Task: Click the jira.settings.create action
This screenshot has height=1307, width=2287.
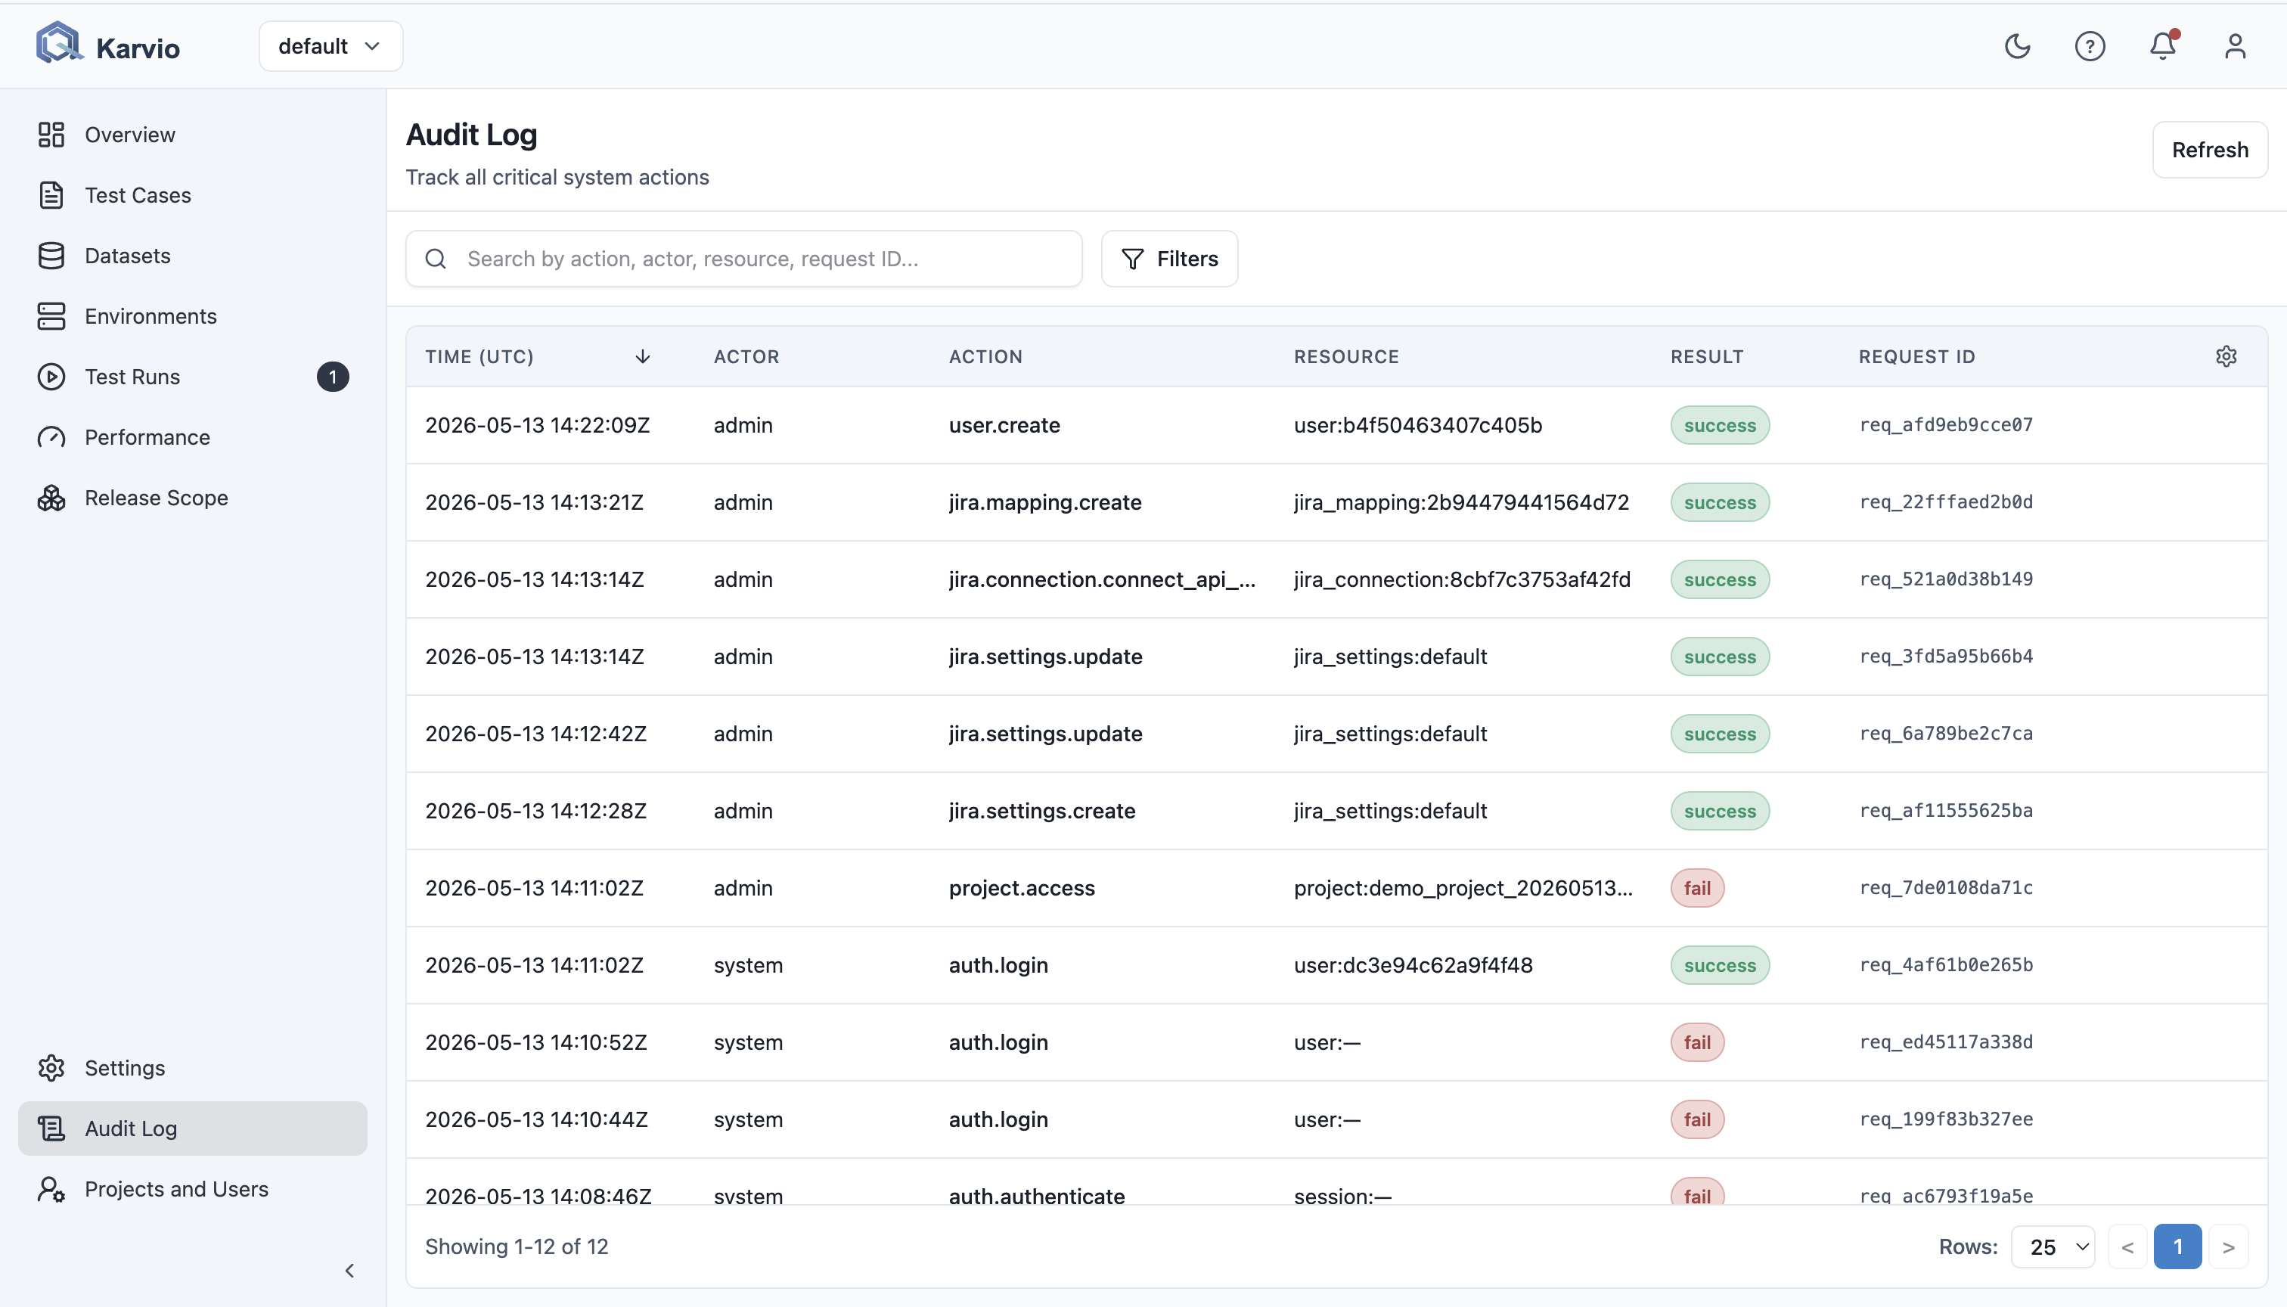Action: (x=1042, y=812)
